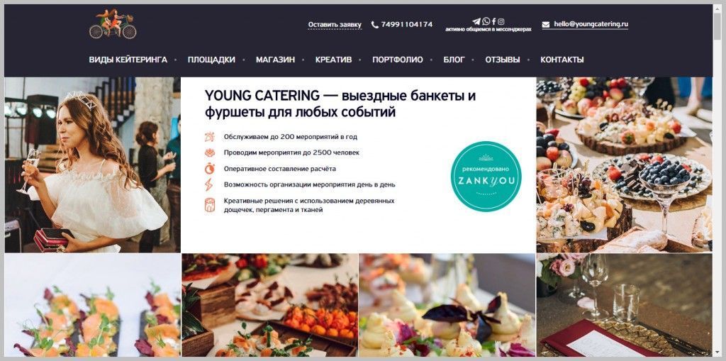Viewport: 726px width, 361px height.
Task: Open the МАГАЗИН menu item
Action: (x=276, y=60)
